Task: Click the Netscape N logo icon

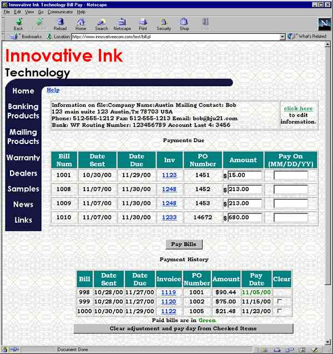Action: click(325, 24)
